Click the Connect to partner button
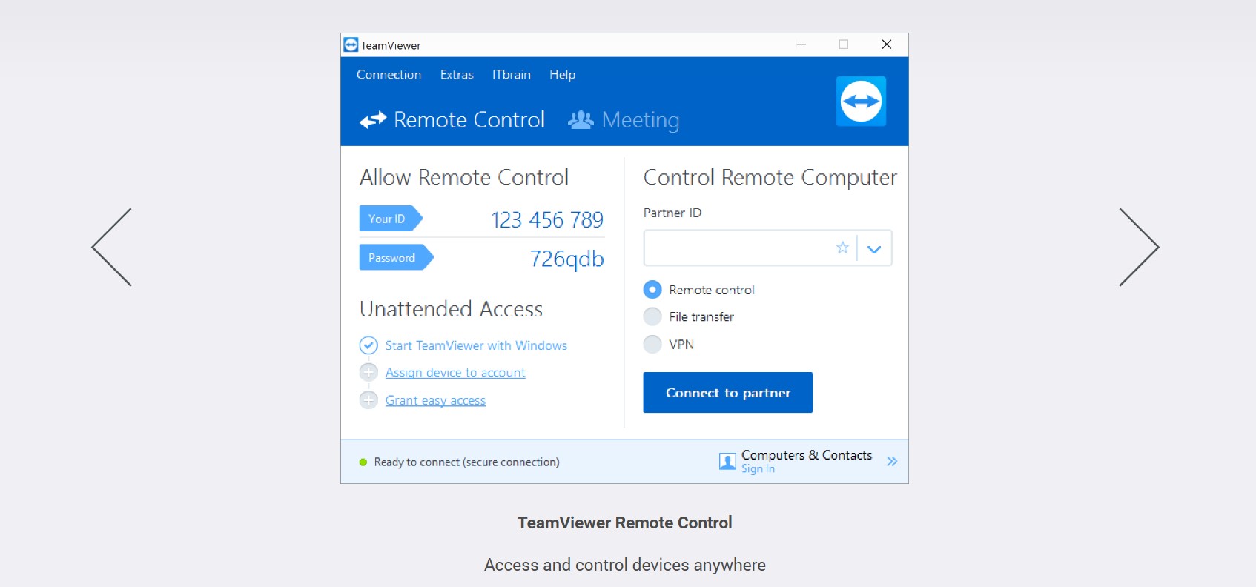 (728, 393)
